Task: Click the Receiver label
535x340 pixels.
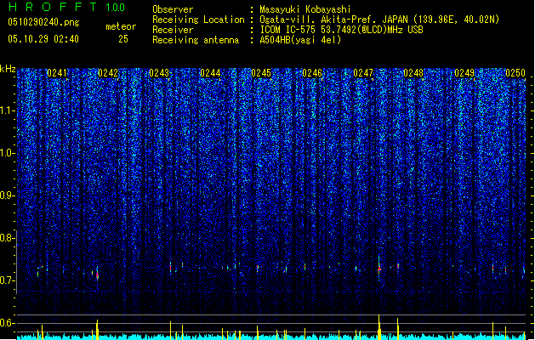Action: 173,30
